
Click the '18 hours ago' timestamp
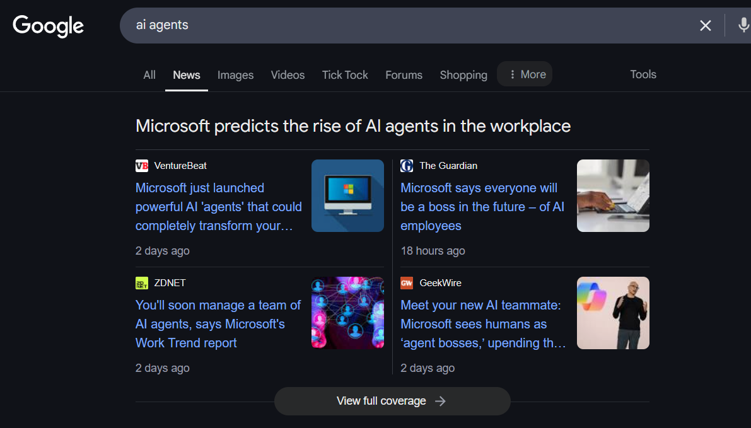tap(433, 251)
